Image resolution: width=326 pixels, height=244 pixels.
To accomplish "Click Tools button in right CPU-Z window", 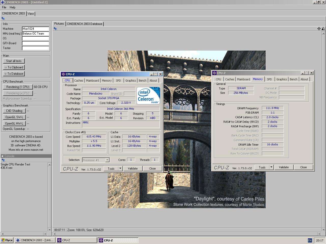I will pyautogui.click(x=262, y=167).
